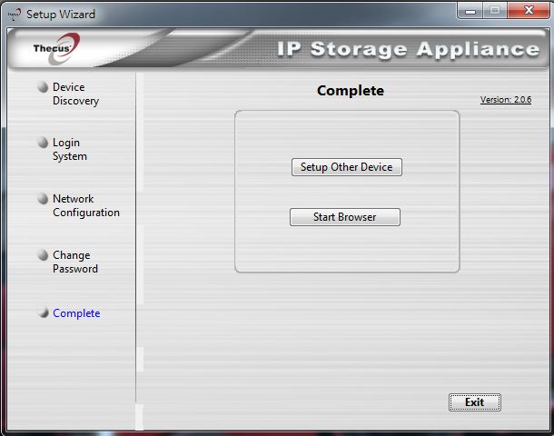
Task: Click the Device Discovery step bullet icon
Action: click(x=43, y=87)
